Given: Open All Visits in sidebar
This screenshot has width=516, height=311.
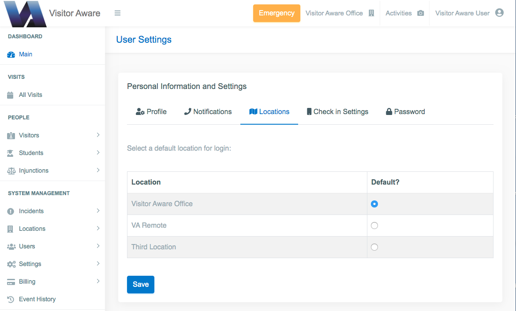Looking at the screenshot, I should coord(30,95).
